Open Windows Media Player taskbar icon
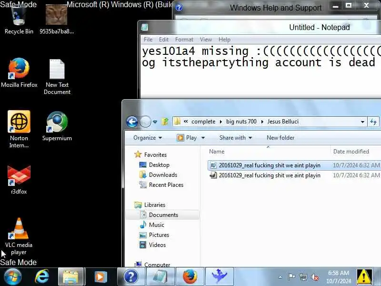381x286 pixels. click(100, 277)
